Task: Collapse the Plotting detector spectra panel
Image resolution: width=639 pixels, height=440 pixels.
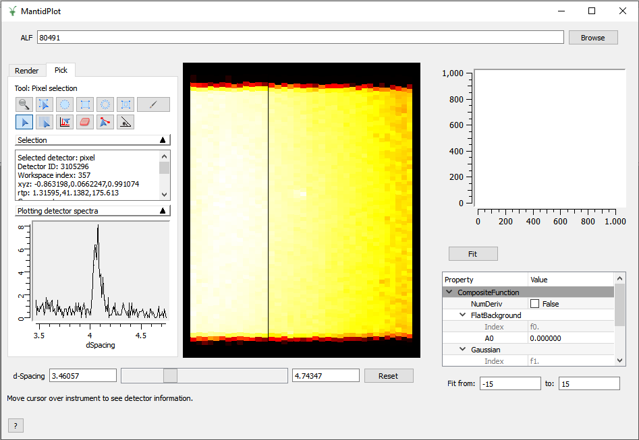Action: pos(162,211)
